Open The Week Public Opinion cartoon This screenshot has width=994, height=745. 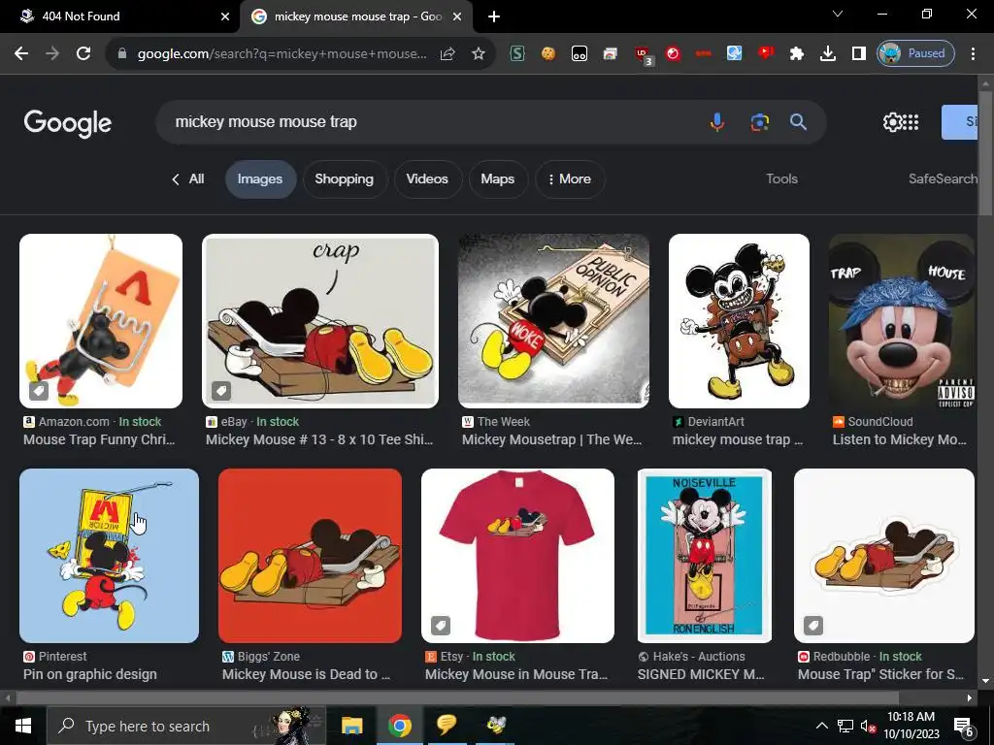coord(553,321)
